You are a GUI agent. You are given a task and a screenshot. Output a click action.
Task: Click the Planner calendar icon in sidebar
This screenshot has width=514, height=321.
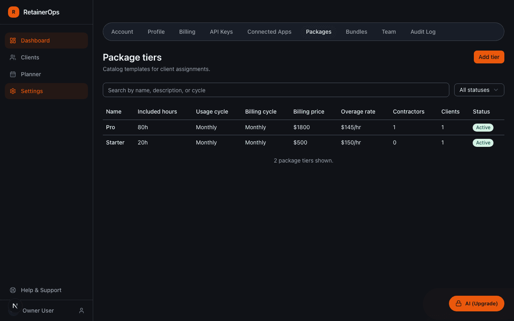pos(13,74)
